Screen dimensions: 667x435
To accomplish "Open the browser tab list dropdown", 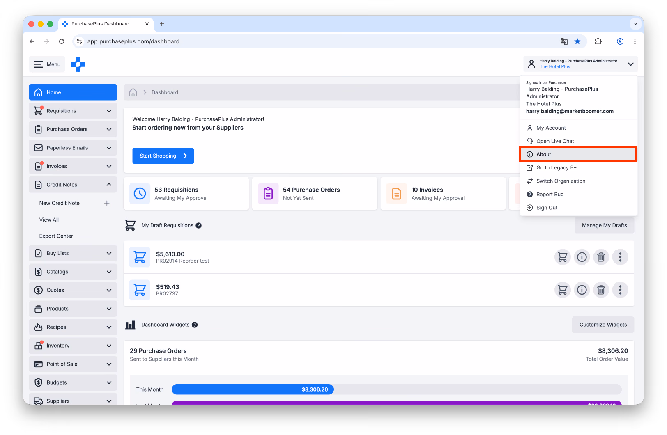I will tap(635, 24).
